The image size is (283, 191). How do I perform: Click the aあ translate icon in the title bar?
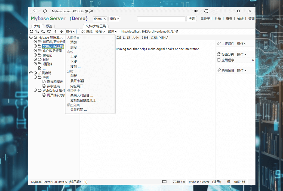[196, 11]
